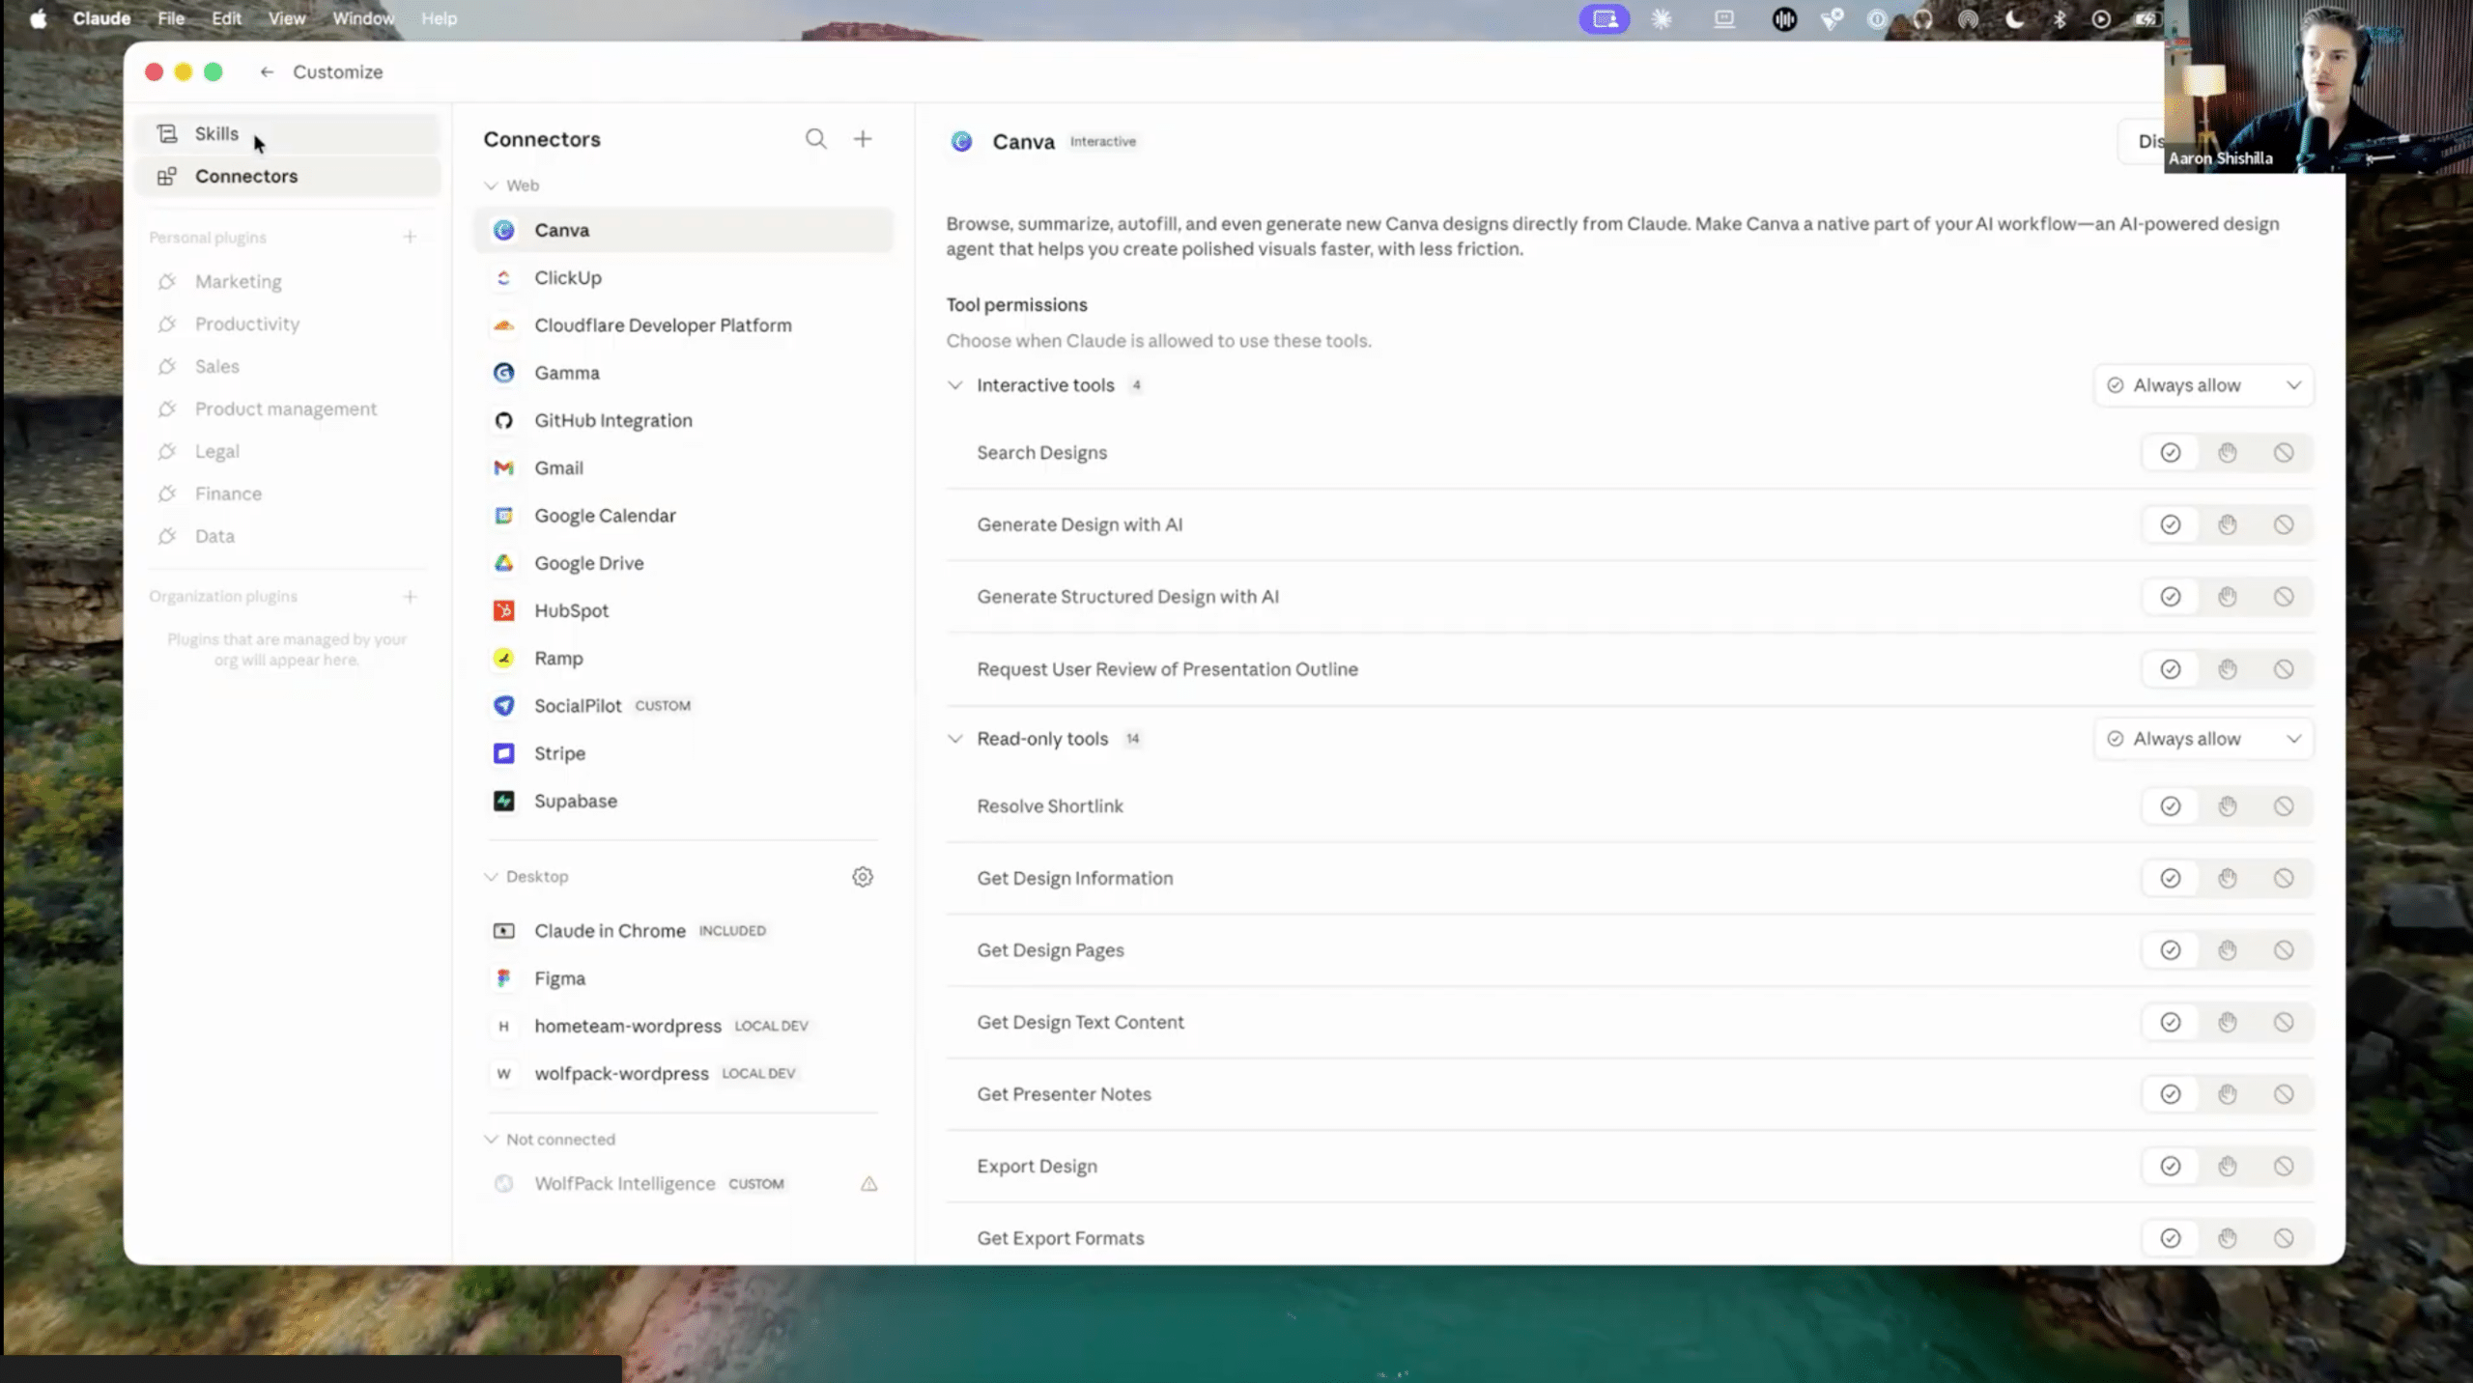The image size is (2473, 1383).
Task: Open the Edit menu
Action: tap(227, 18)
